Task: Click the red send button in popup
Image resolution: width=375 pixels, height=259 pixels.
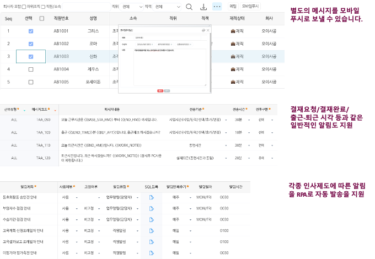Action: pos(160,91)
